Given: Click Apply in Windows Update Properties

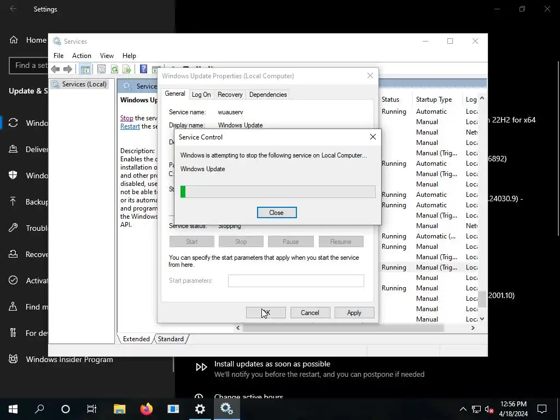Looking at the screenshot, I should coord(354,312).
